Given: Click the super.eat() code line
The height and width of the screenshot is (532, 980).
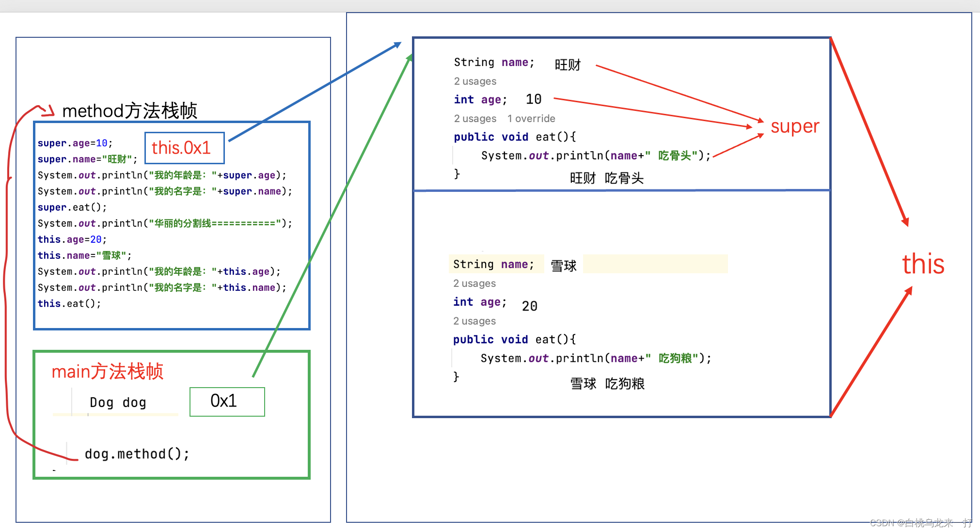Looking at the screenshot, I should point(71,207).
